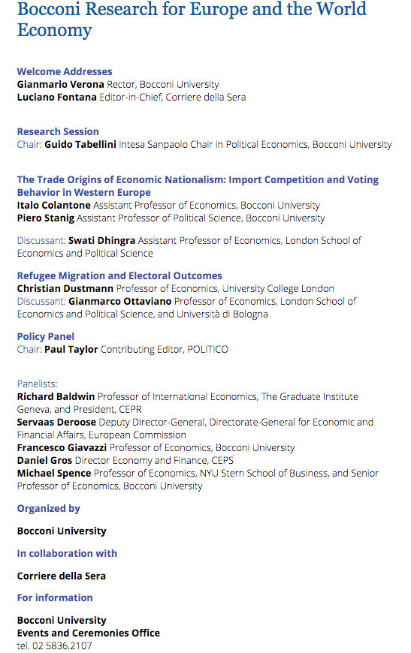Select the 'Research Session' heading

coord(58,131)
